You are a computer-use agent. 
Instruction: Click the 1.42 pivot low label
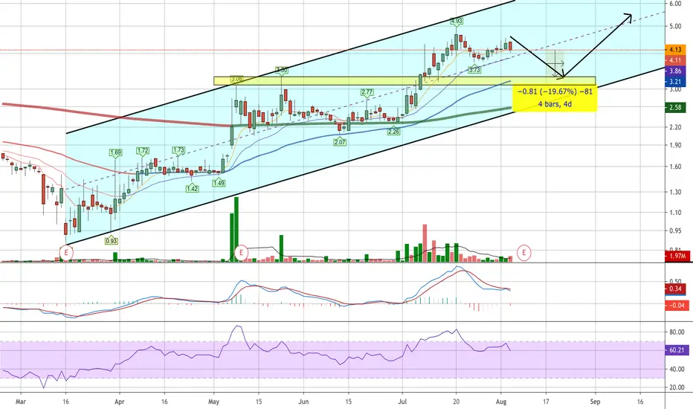[x=192, y=189]
